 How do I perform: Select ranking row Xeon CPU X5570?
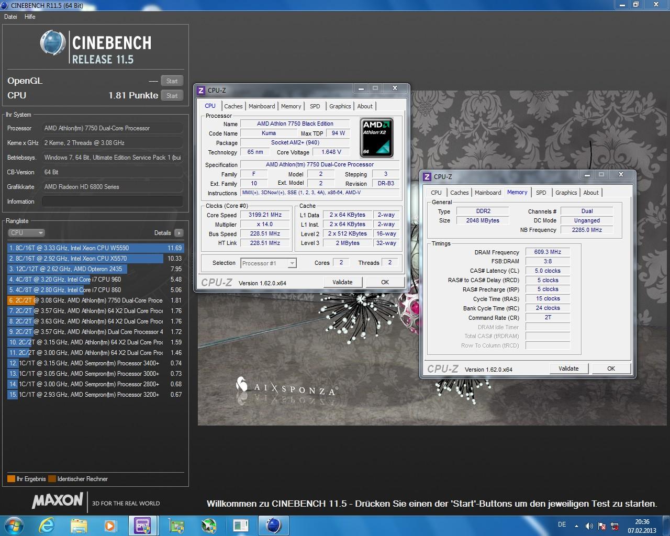pos(95,259)
